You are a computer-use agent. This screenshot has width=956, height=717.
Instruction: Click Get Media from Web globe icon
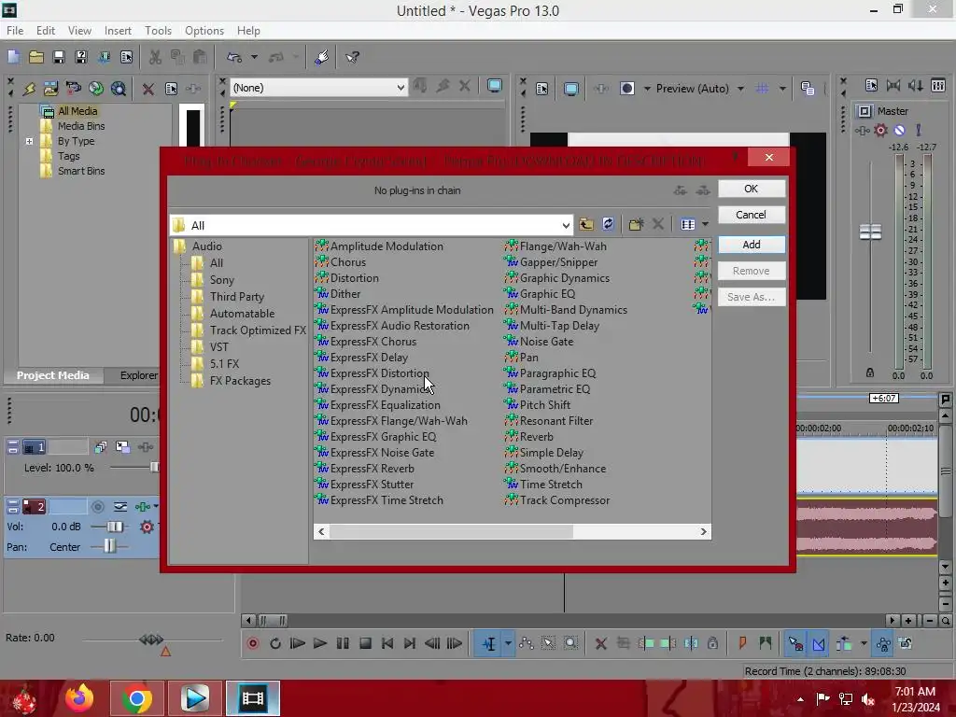coord(119,89)
